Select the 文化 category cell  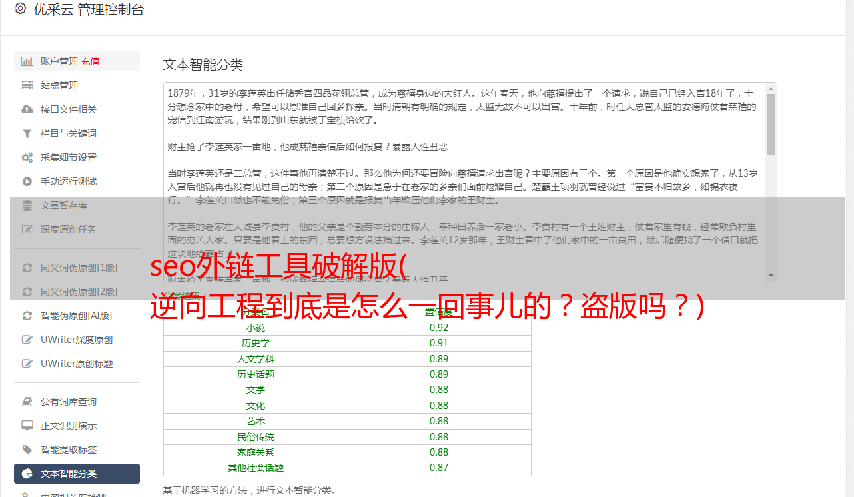pyautogui.click(x=256, y=406)
